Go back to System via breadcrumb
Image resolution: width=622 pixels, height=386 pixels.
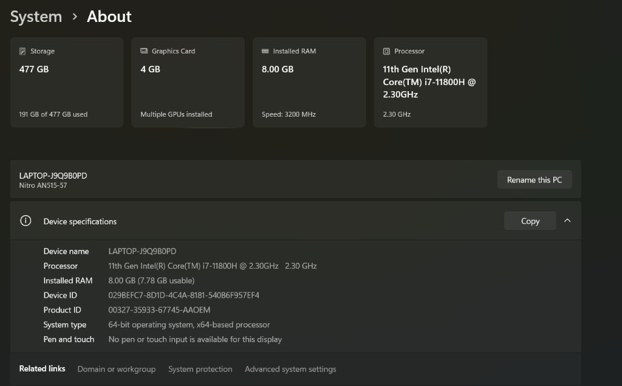(36, 17)
